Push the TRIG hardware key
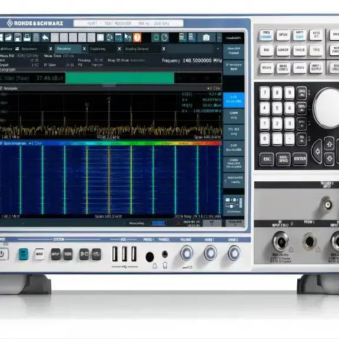The width and height of the screenshot is (339, 339). coord(316,50)
